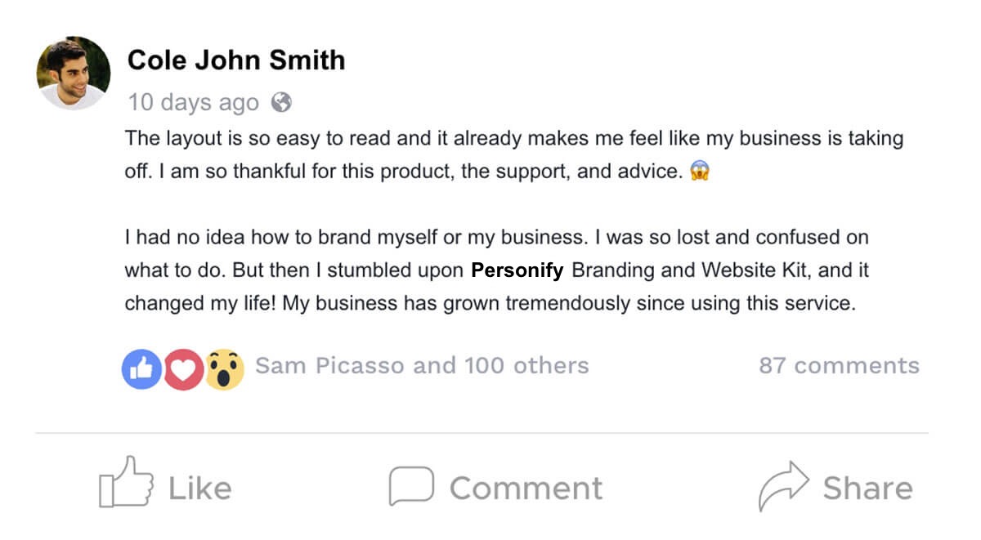Click the '10 days ago' timestamp

193,103
